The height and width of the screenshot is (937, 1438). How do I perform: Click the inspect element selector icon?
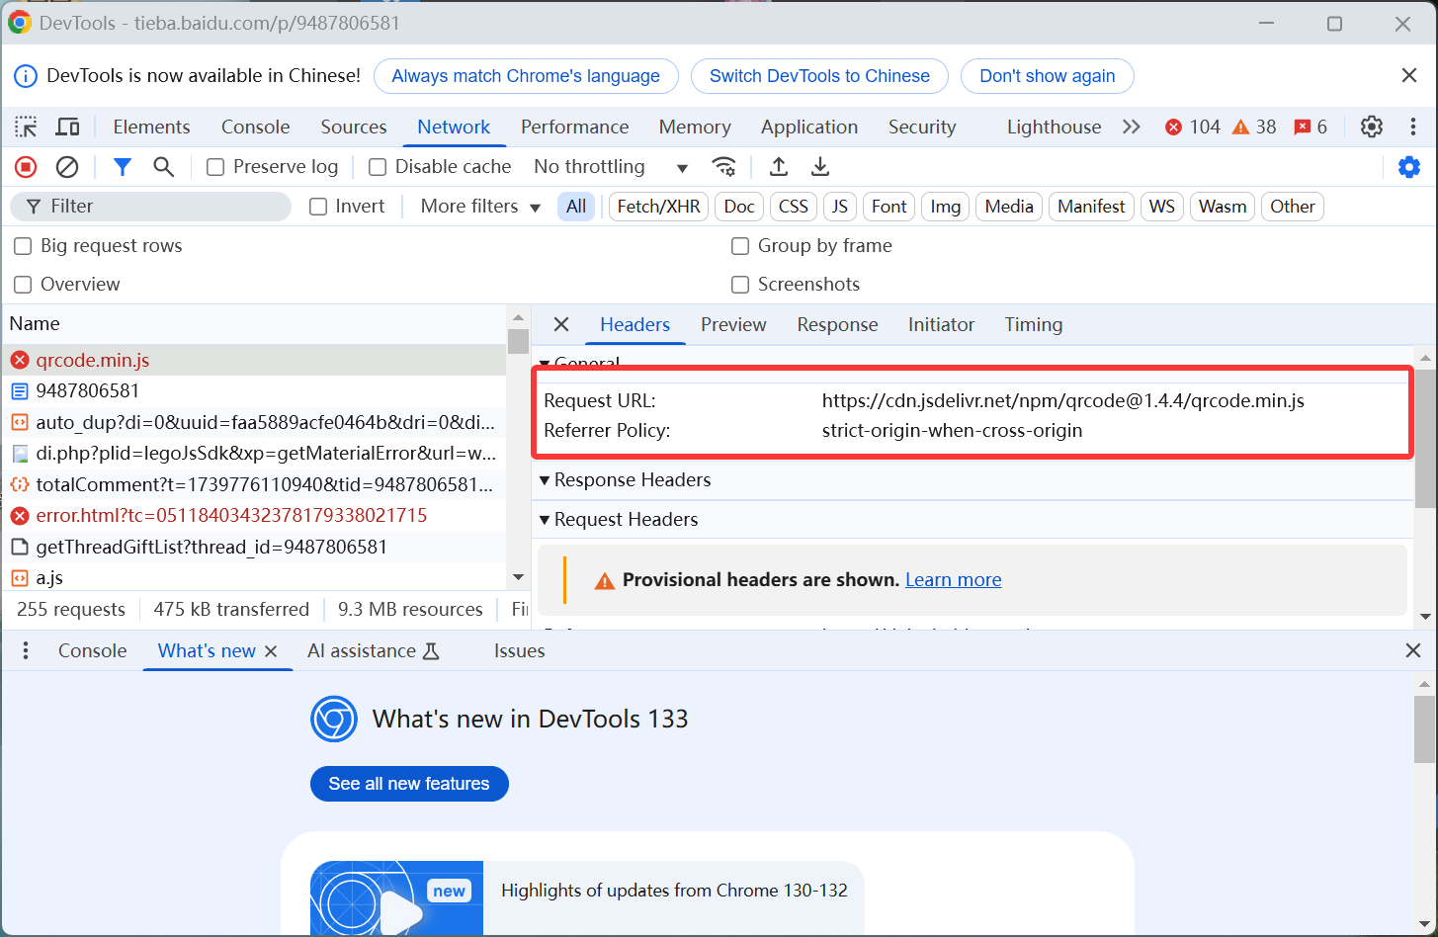point(26,127)
